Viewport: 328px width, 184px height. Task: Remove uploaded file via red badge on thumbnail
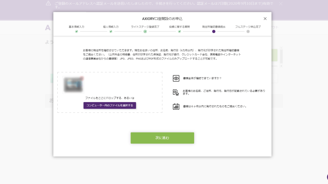(x=81, y=78)
